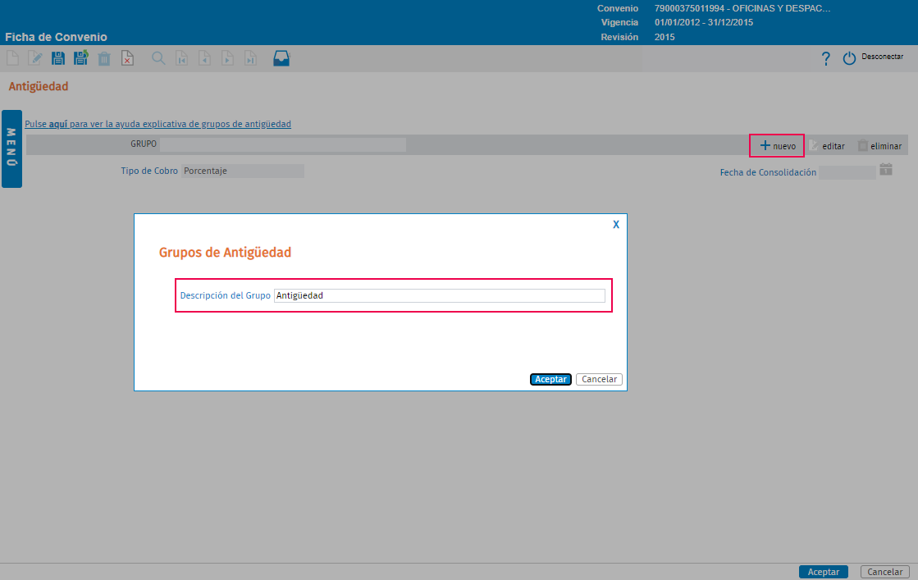Screen dimensions: 918x580
Task: Open the blue inbox tray icon
Action: point(281,58)
